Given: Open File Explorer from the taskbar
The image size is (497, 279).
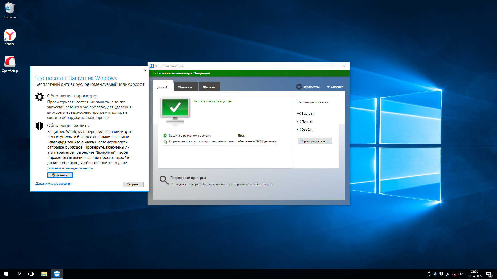Looking at the screenshot, I should 44,274.
